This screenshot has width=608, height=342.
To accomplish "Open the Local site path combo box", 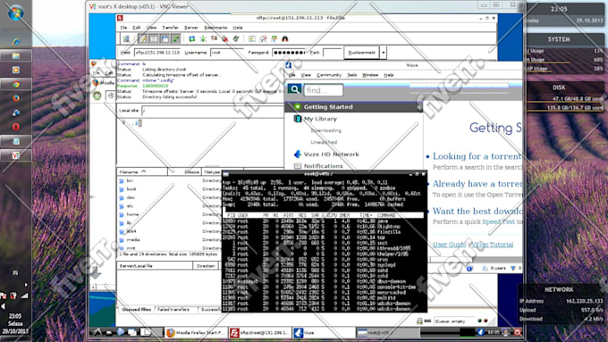I will [213, 111].
